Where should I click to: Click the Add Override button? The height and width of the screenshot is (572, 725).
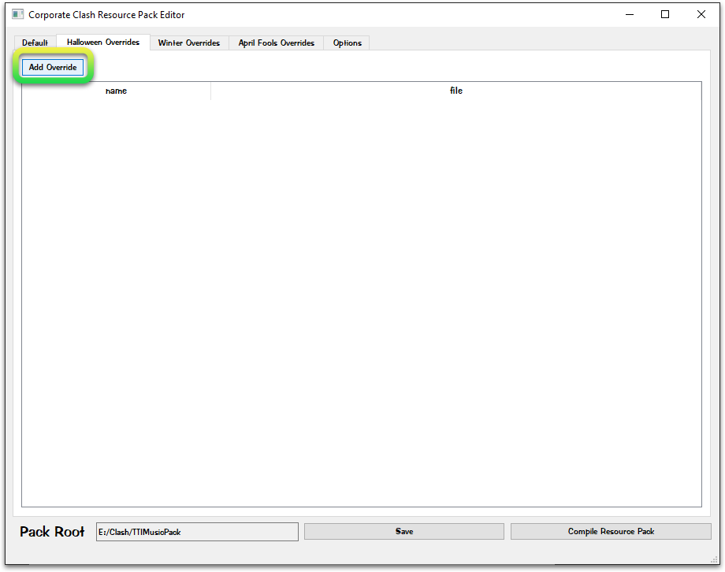pos(53,67)
